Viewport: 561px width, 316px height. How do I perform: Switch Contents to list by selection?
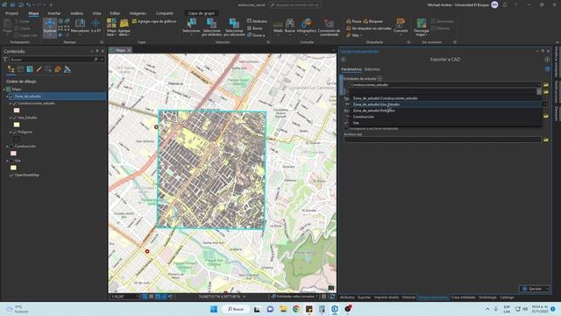coord(30,69)
